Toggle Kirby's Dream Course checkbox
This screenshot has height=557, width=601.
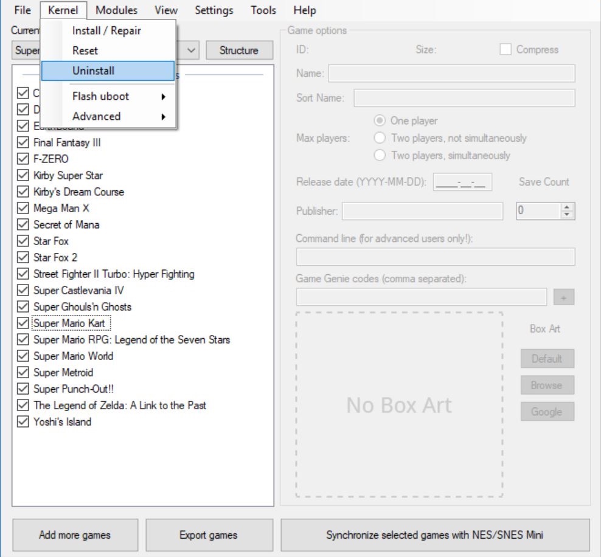(x=23, y=192)
